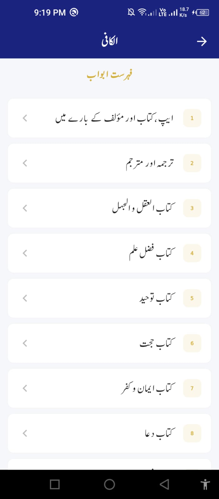Open the ترجمہ اور مترجم chapter
The width and height of the screenshot is (219, 499).
click(109, 163)
